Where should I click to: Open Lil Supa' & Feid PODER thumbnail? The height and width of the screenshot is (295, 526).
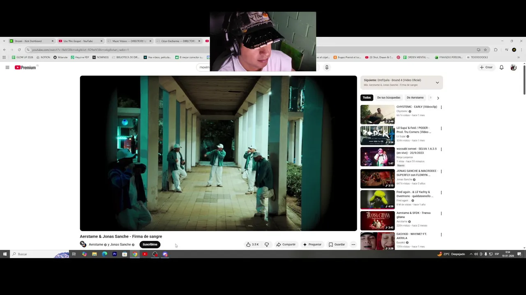(377, 136)
